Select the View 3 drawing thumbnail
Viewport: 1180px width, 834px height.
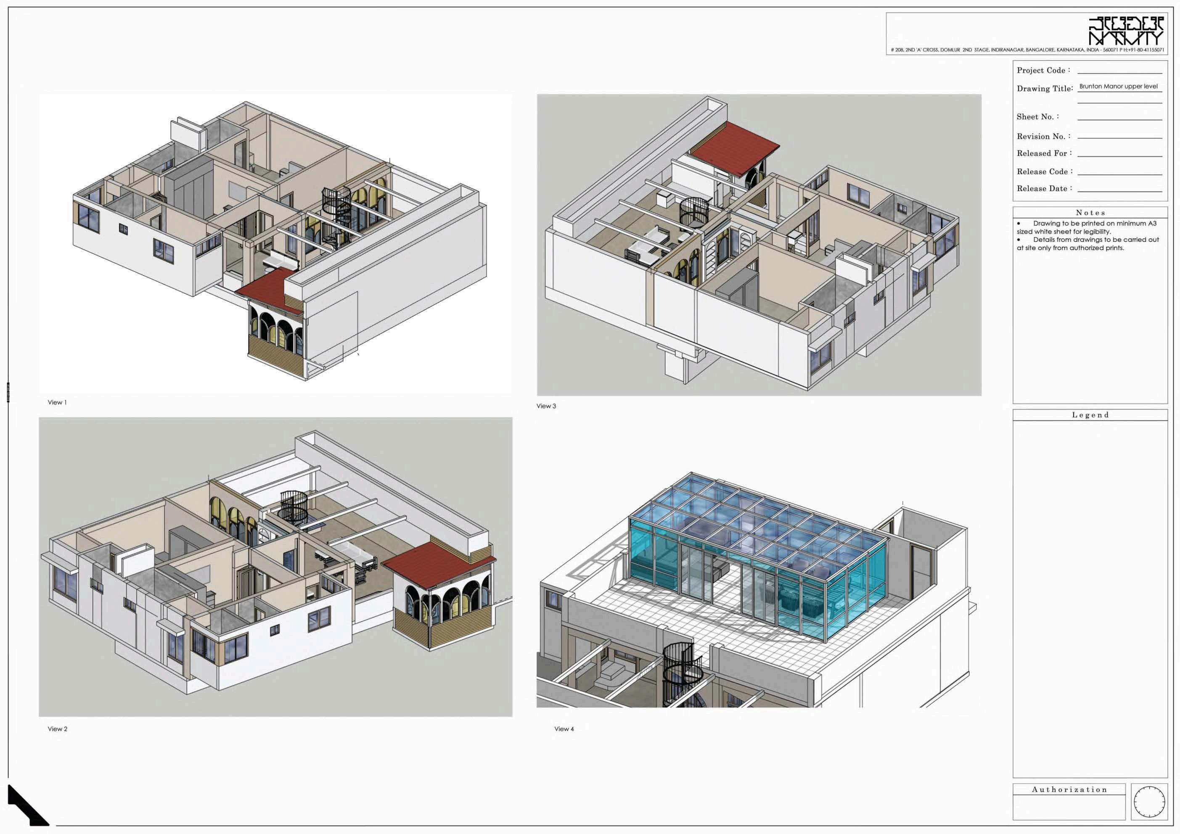pyautogui.click(x=759, y=245)
